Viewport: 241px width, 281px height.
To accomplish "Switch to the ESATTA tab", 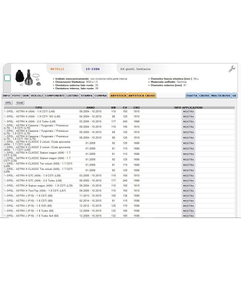I will tap(192, 96).
